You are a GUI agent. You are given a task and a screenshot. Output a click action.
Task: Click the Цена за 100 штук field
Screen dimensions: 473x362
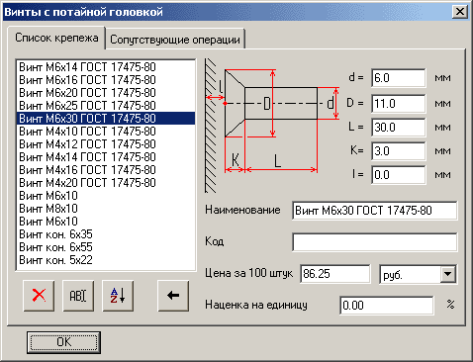335,274
